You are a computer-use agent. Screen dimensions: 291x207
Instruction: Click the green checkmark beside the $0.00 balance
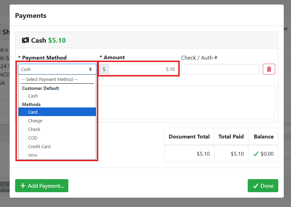(x=255, y=154)
